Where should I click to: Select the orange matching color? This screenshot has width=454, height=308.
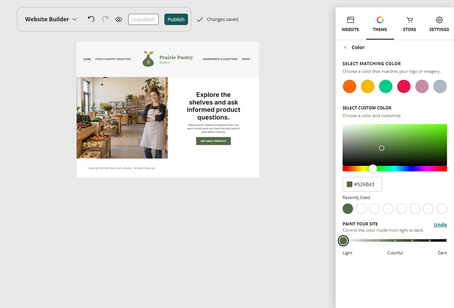click(350, 86)
